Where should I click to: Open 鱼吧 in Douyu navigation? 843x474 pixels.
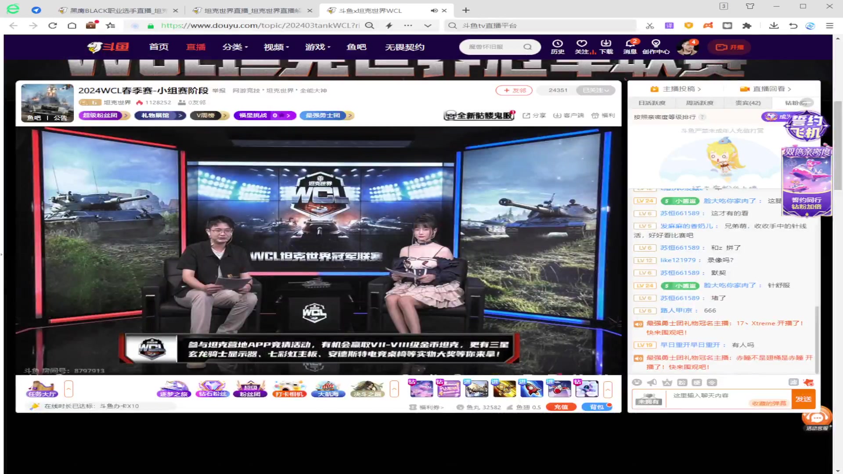[x=356, y=47]
